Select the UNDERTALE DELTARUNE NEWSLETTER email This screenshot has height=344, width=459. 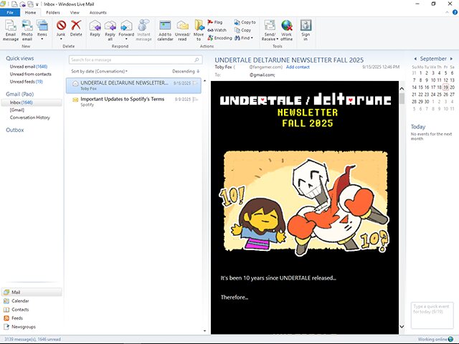(x=133, y=85)
